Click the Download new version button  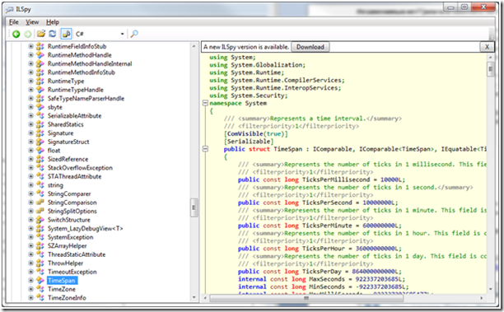coord(310,47)
